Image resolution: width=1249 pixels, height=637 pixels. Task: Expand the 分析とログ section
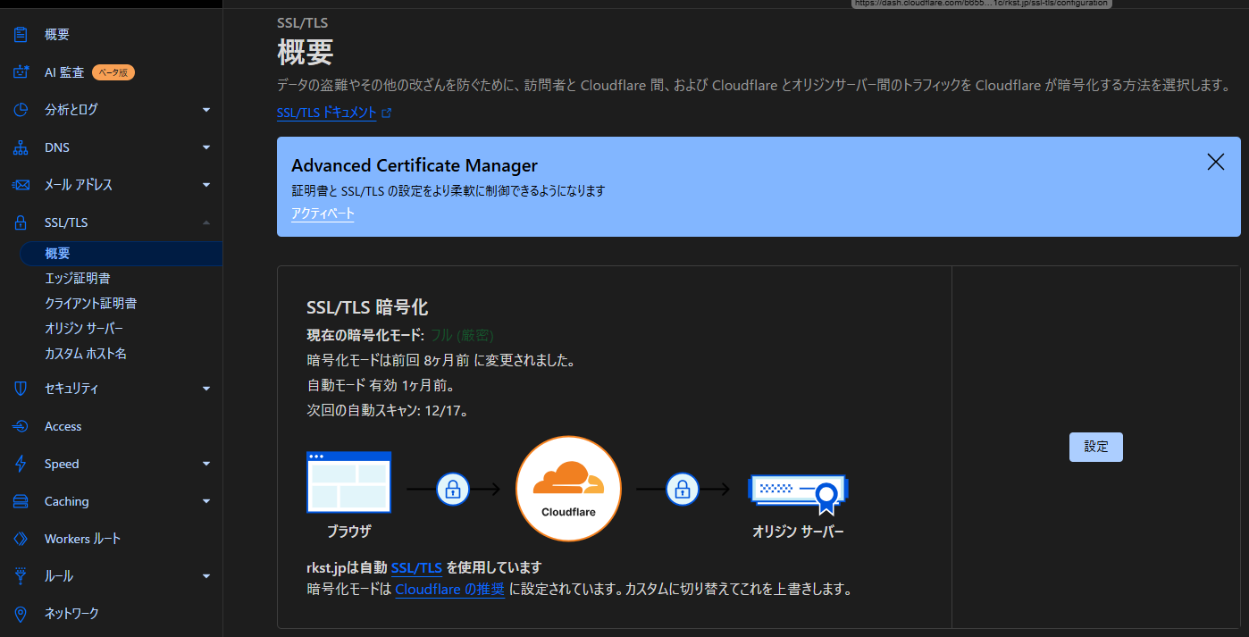coord(206,109)
